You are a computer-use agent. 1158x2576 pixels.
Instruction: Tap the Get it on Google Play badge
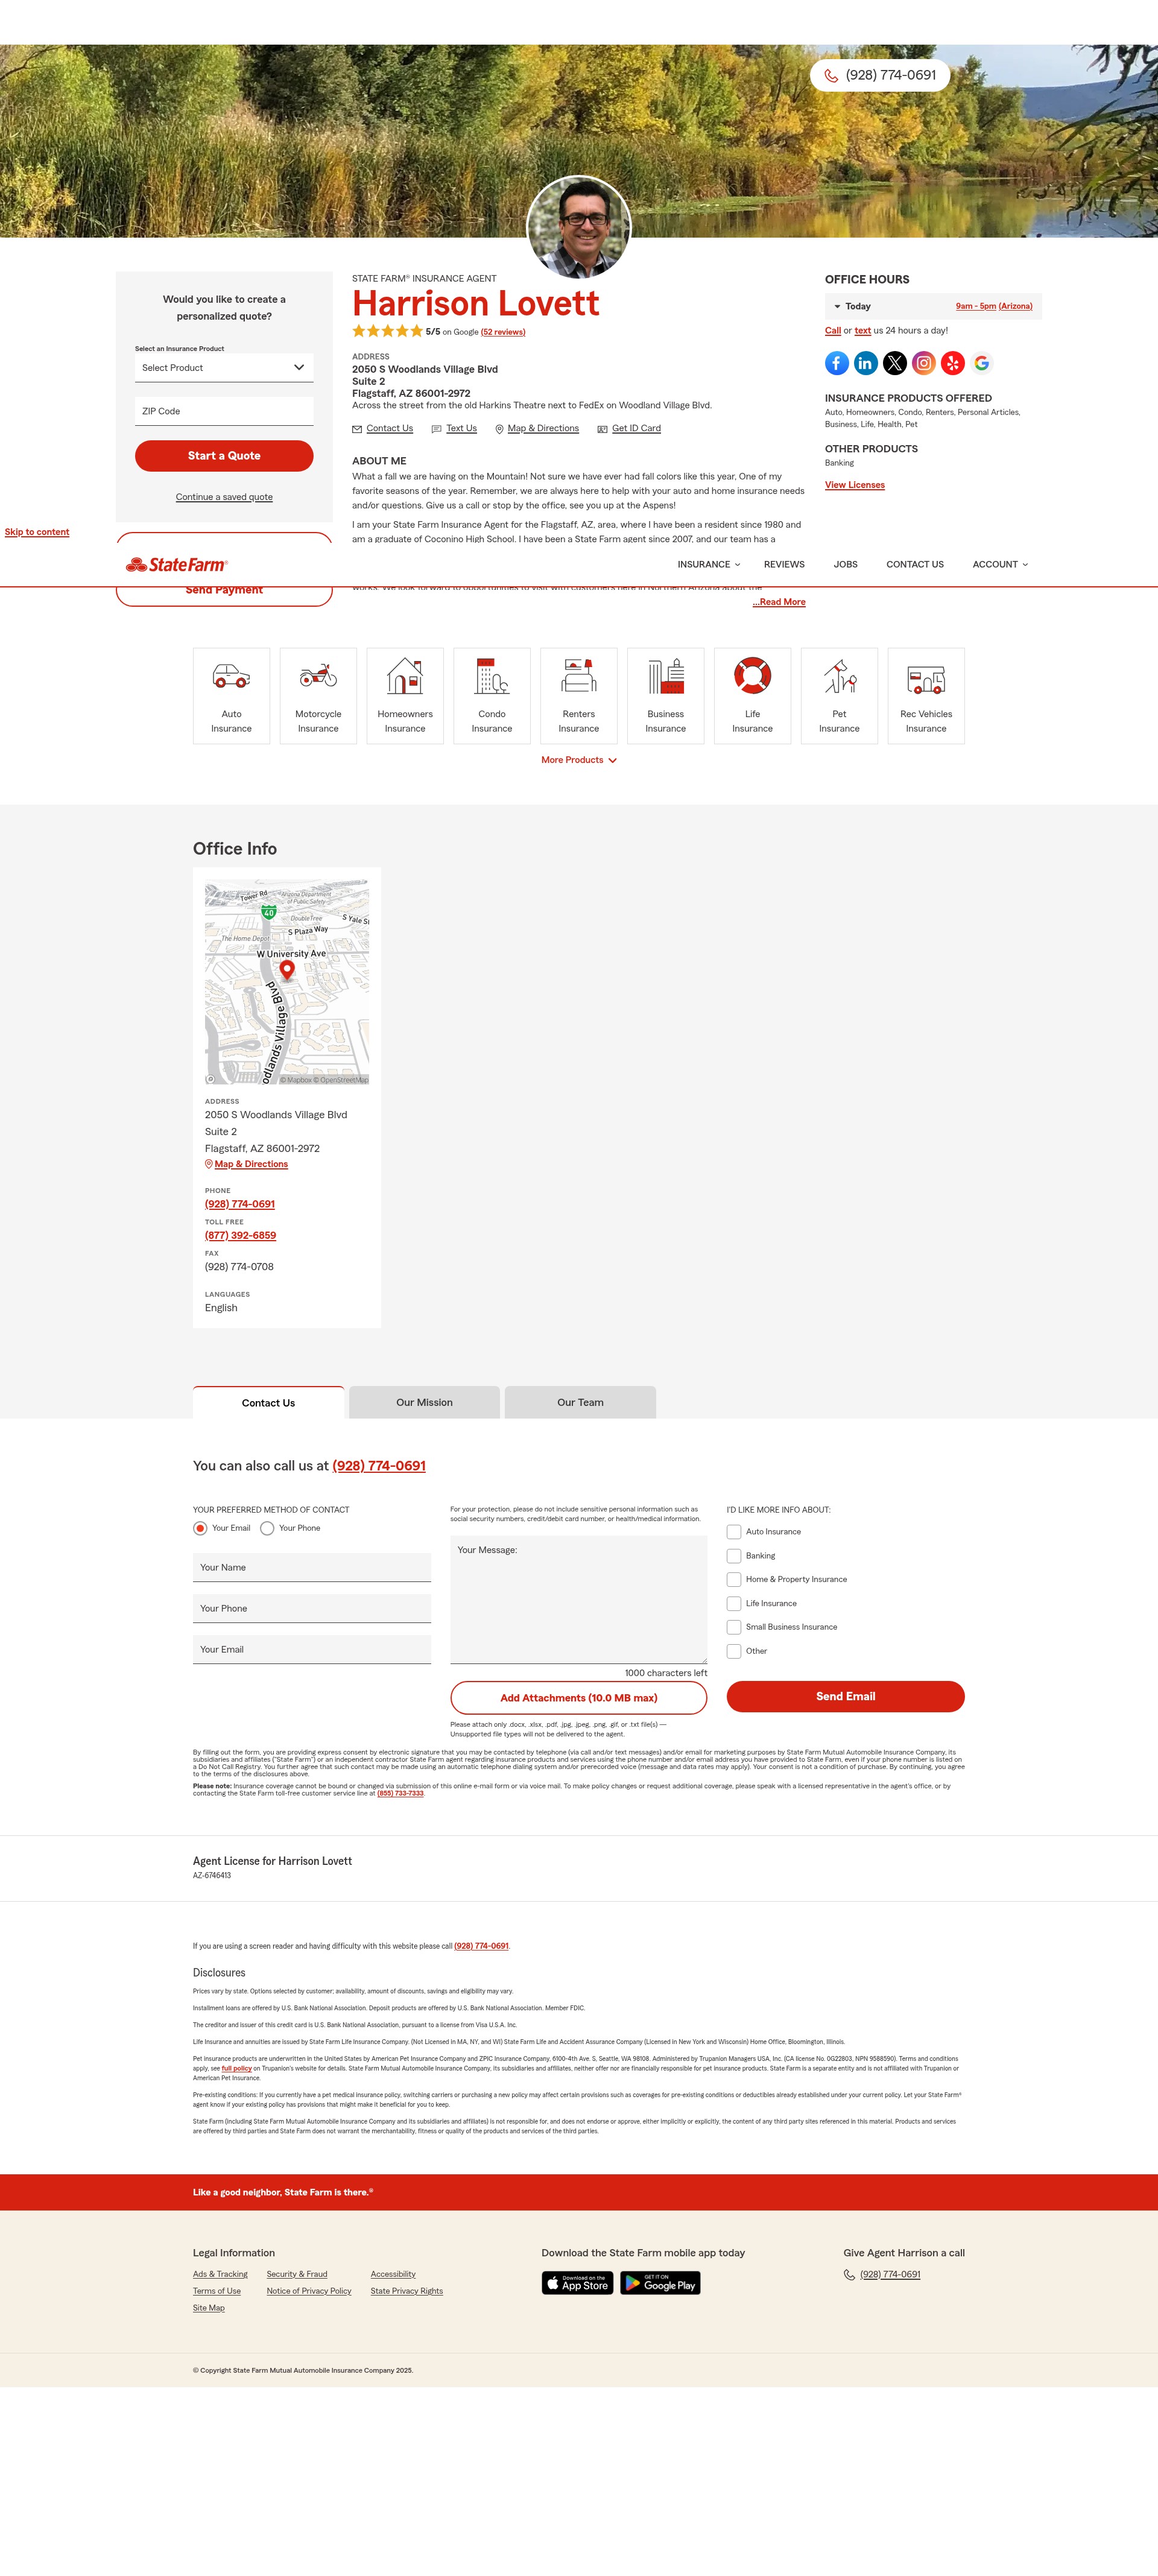660,2283
